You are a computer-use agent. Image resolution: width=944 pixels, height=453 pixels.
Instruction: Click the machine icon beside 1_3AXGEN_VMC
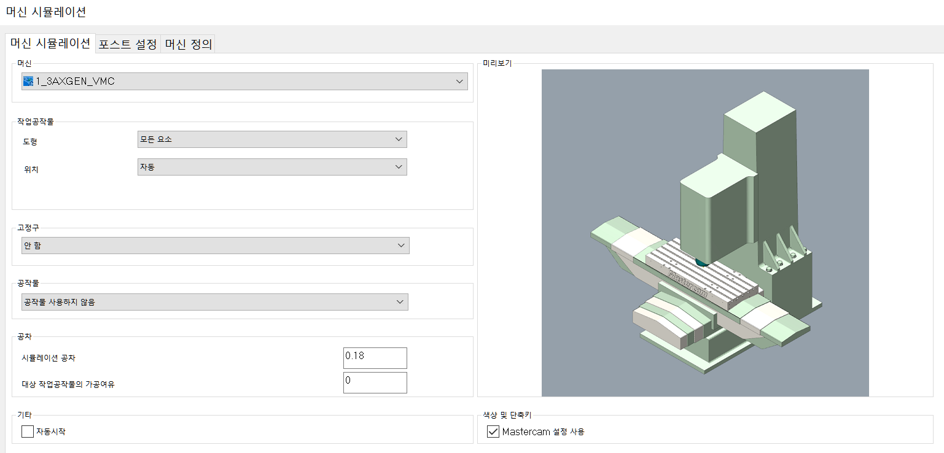click(x=28, y=81)
